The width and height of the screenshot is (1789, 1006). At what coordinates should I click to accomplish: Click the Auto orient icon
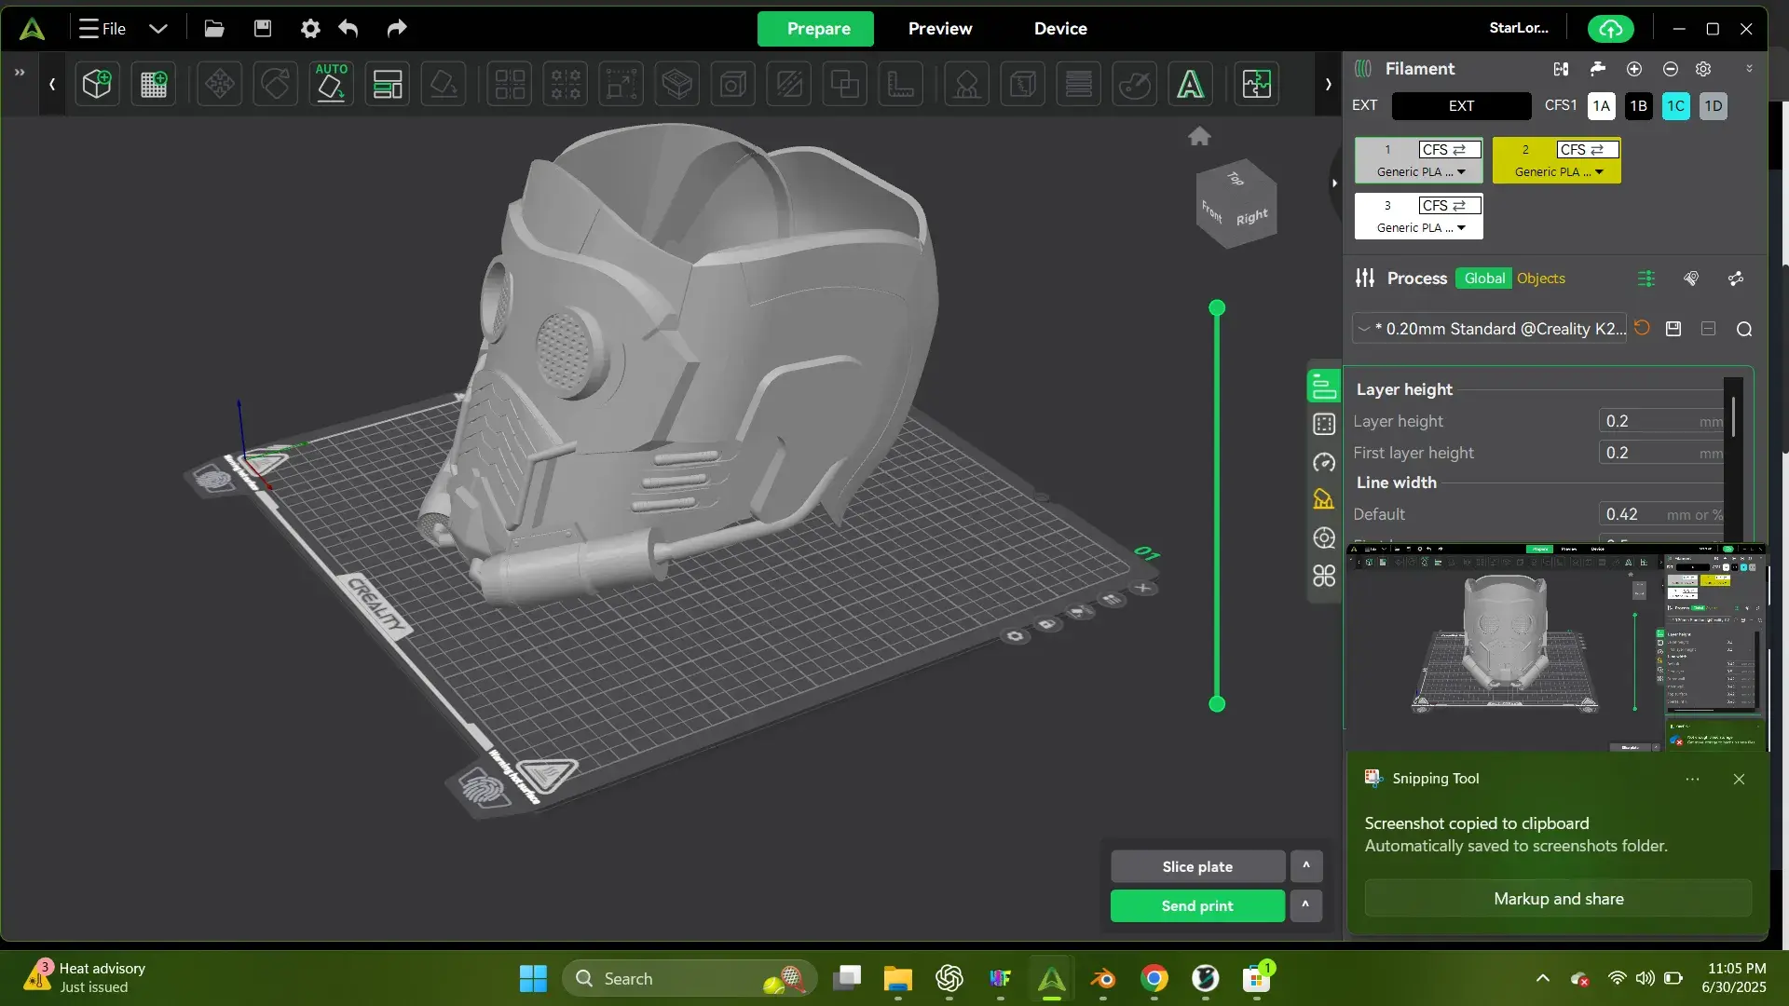(331, 84)
